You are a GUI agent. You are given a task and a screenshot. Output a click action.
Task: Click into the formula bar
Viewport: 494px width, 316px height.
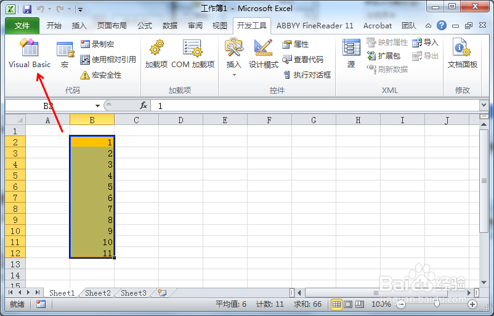315,106
